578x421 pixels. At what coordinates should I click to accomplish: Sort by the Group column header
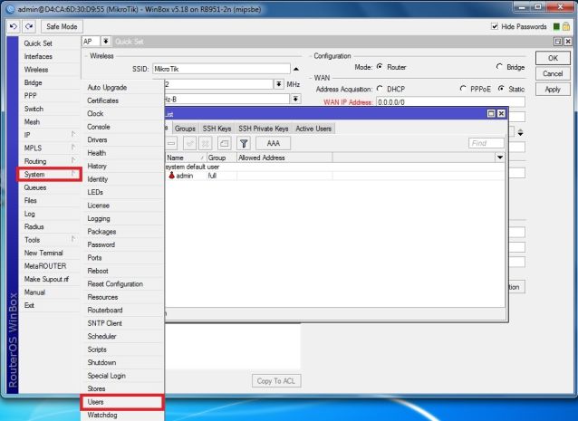221,158
